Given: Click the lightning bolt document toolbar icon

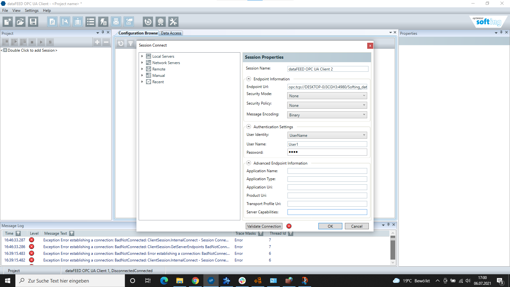Looking at the screenshot, I should coord(103,22).
